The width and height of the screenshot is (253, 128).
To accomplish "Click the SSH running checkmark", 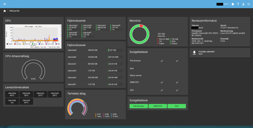I will (x=177, y=90).
